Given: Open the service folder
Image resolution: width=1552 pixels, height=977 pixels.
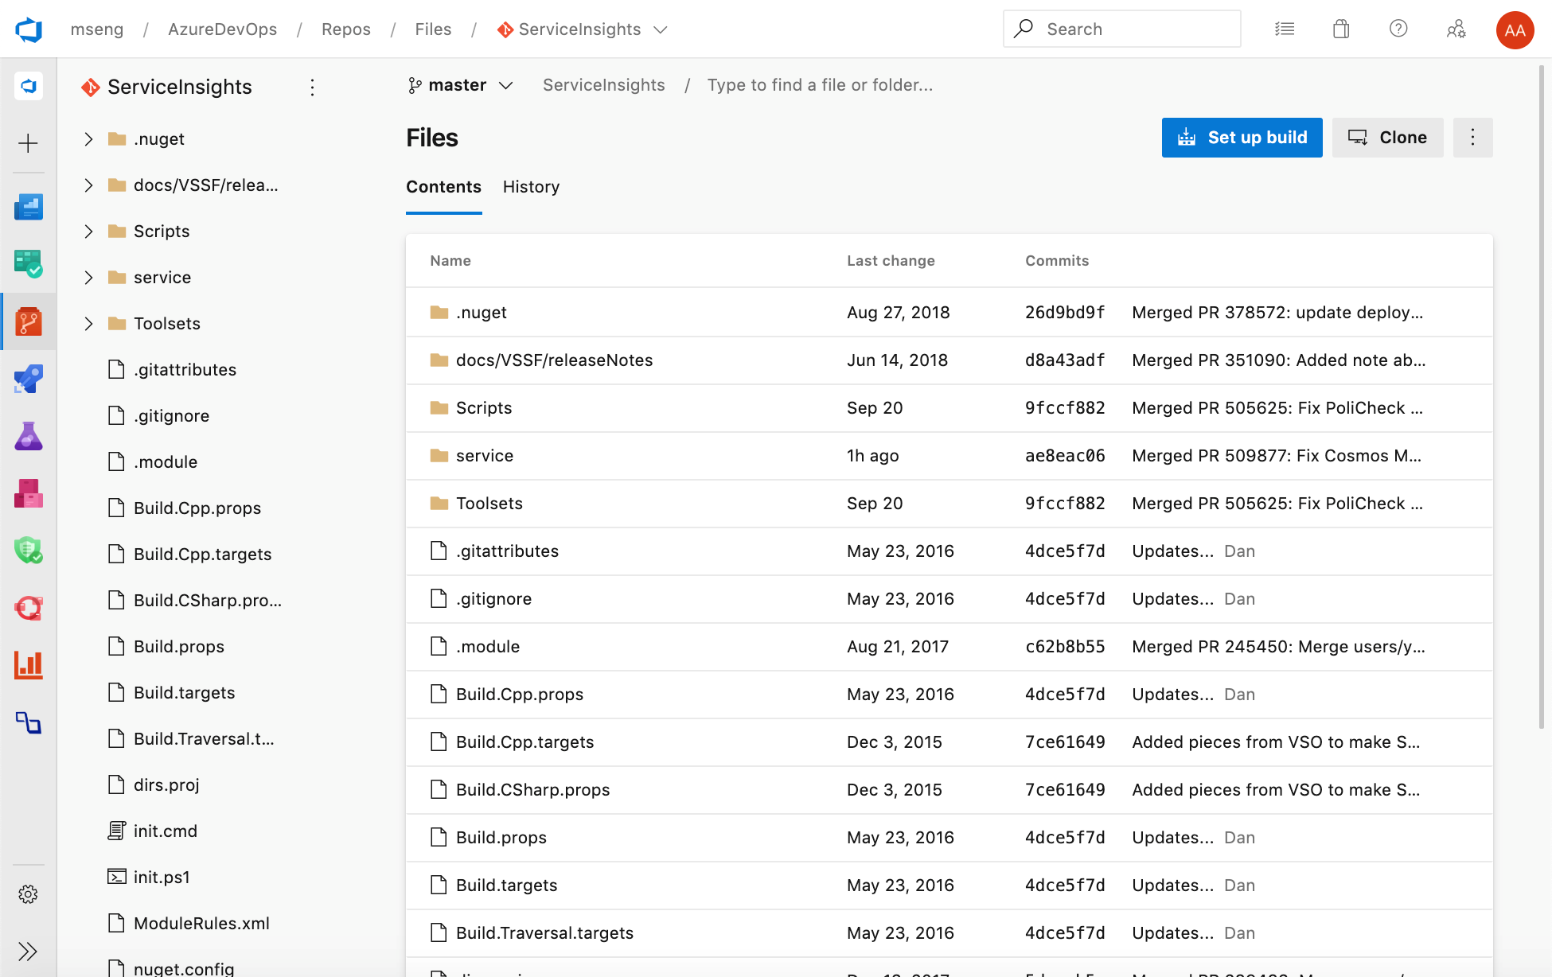Looking at the screenshot, I should (x=484, y=455).
